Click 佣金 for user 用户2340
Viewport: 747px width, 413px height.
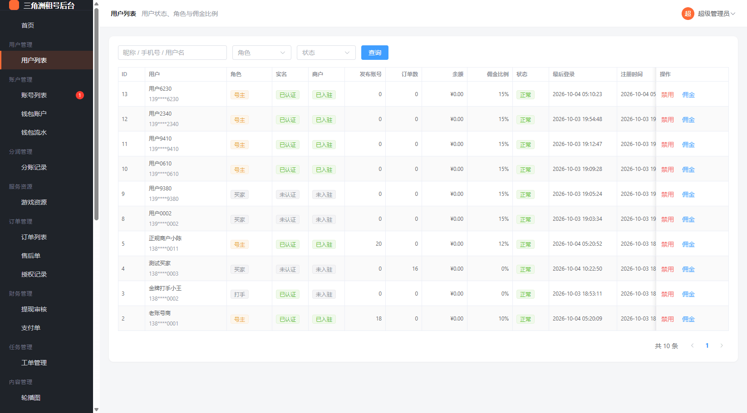[688, 120]
